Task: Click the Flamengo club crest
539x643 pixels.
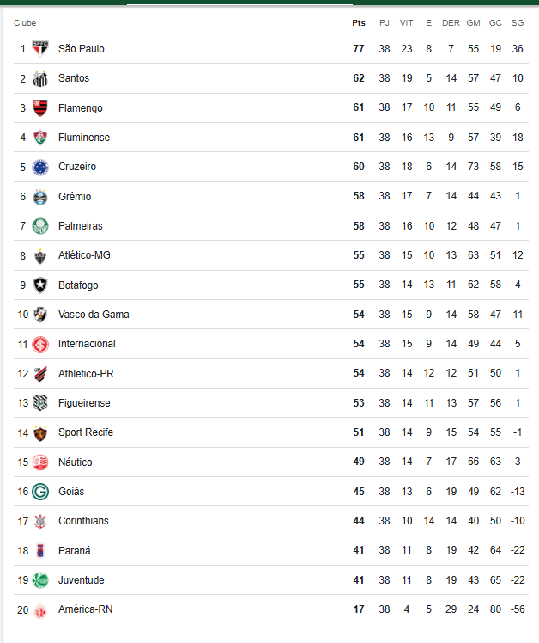Action: 40,108
